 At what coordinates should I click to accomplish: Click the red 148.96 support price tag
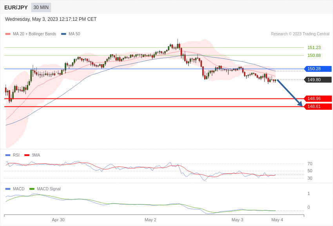[318, 98]
